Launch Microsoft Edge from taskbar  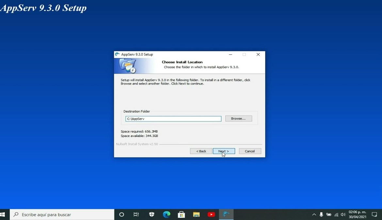pyautogui.click(x=167, y=214)
